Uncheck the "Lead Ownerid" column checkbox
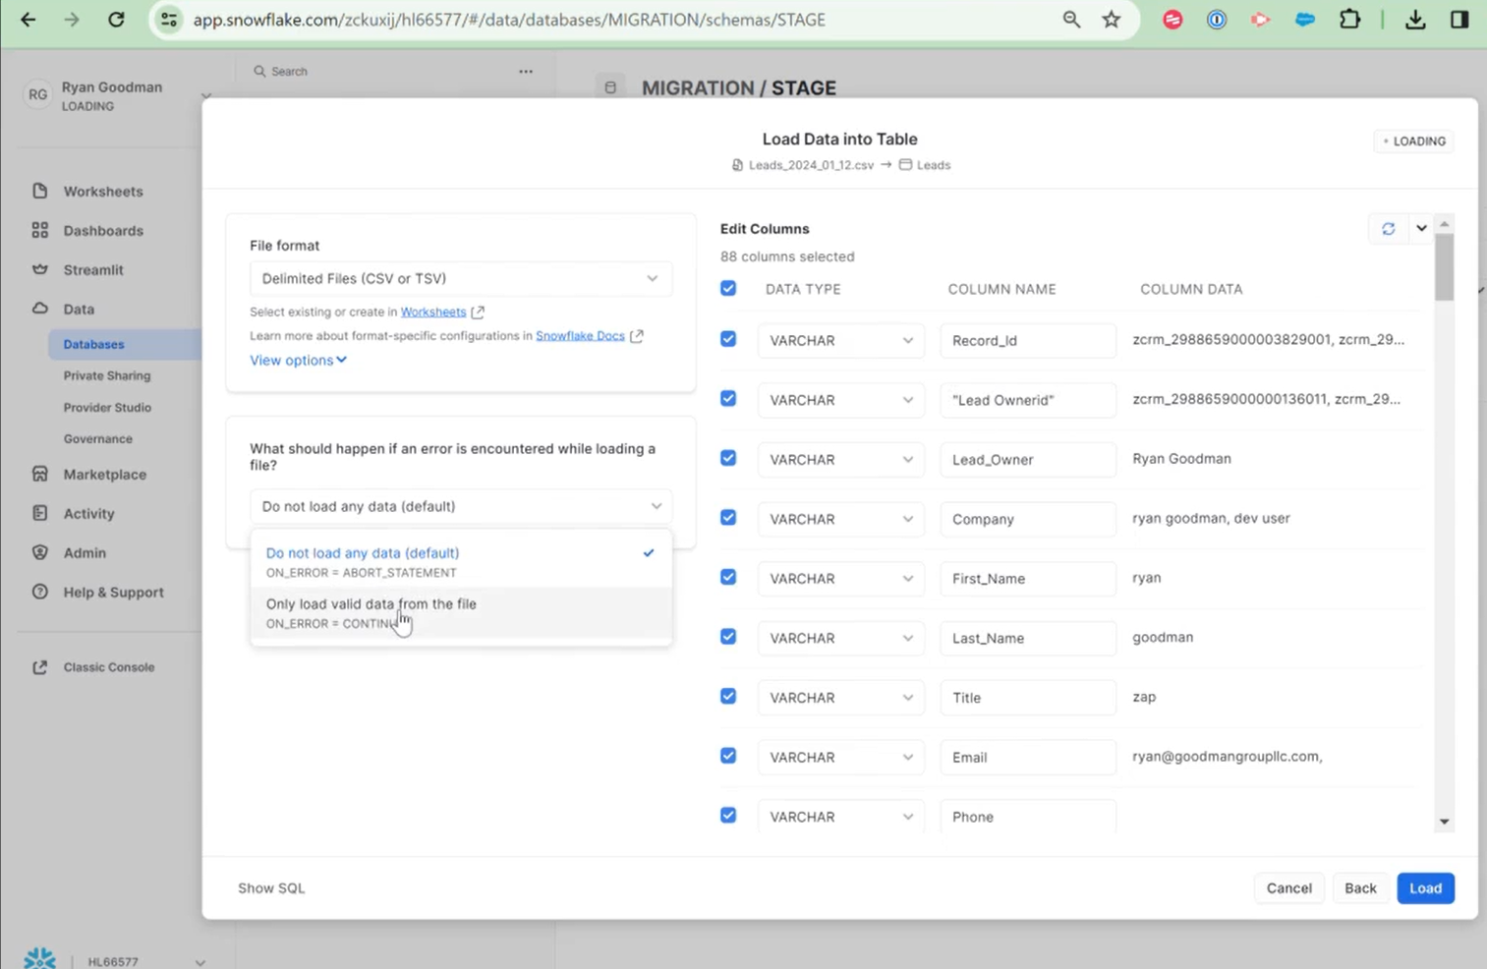1487x969 pixels. pyautogui.click(x=728, y=399)
